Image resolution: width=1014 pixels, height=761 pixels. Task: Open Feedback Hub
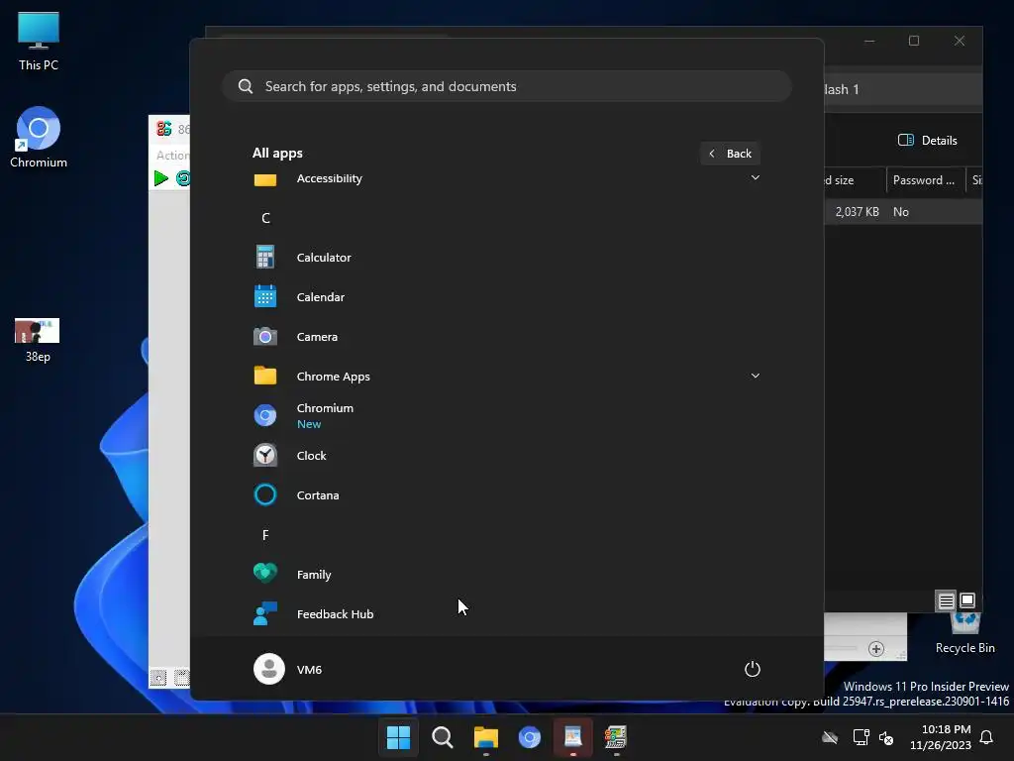(506, 614)
